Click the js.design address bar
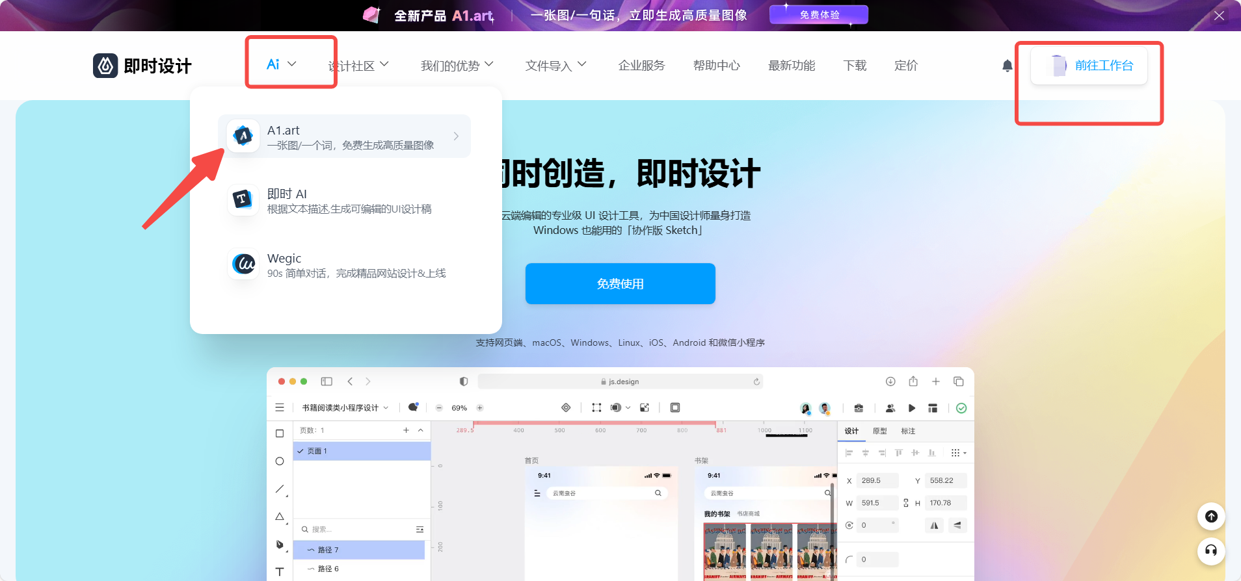The image size is (1241, 581). point(620,381)
